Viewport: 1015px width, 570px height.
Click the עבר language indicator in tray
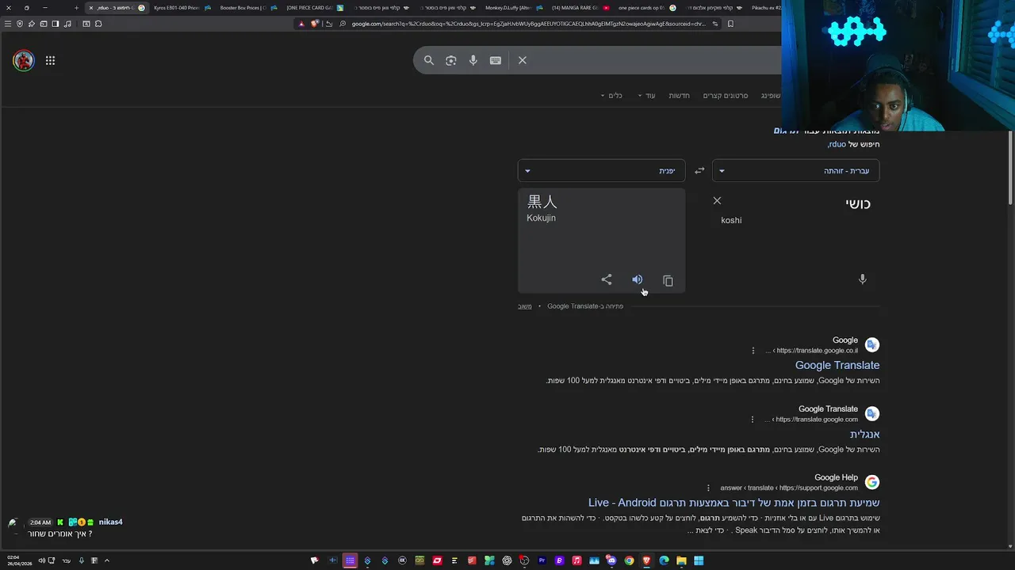coord(67,560)
